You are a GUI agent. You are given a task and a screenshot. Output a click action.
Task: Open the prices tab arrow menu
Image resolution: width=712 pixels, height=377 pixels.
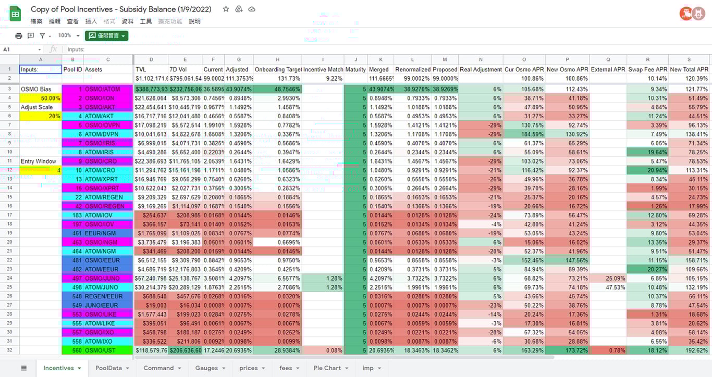tap(263, 368)
